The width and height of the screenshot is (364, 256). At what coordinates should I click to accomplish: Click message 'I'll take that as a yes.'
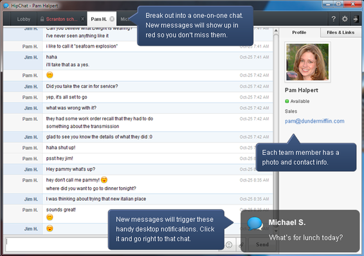68,64
